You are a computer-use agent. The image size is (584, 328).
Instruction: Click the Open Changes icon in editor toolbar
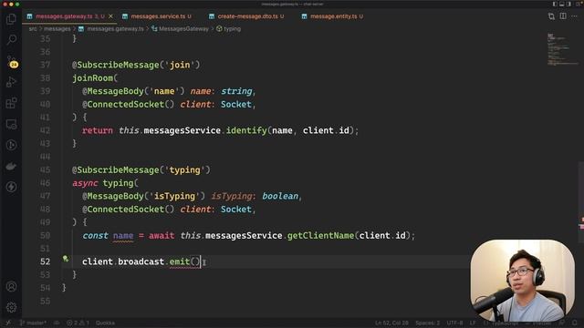coord(551,16)
